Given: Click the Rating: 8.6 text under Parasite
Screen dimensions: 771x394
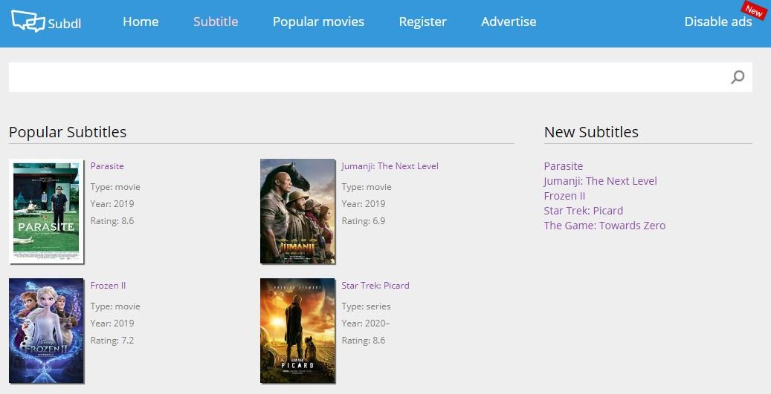Looking at the screenshot, I should click(112, 221).
